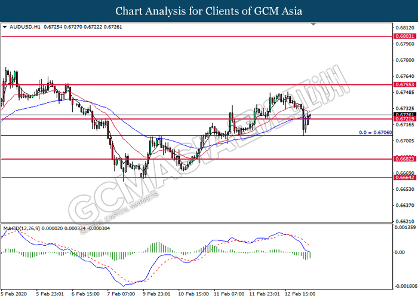Viewport: 418px width, 299px height.
Task: Click the 12 Feb 15:00 time label
Action: [300, 294]
